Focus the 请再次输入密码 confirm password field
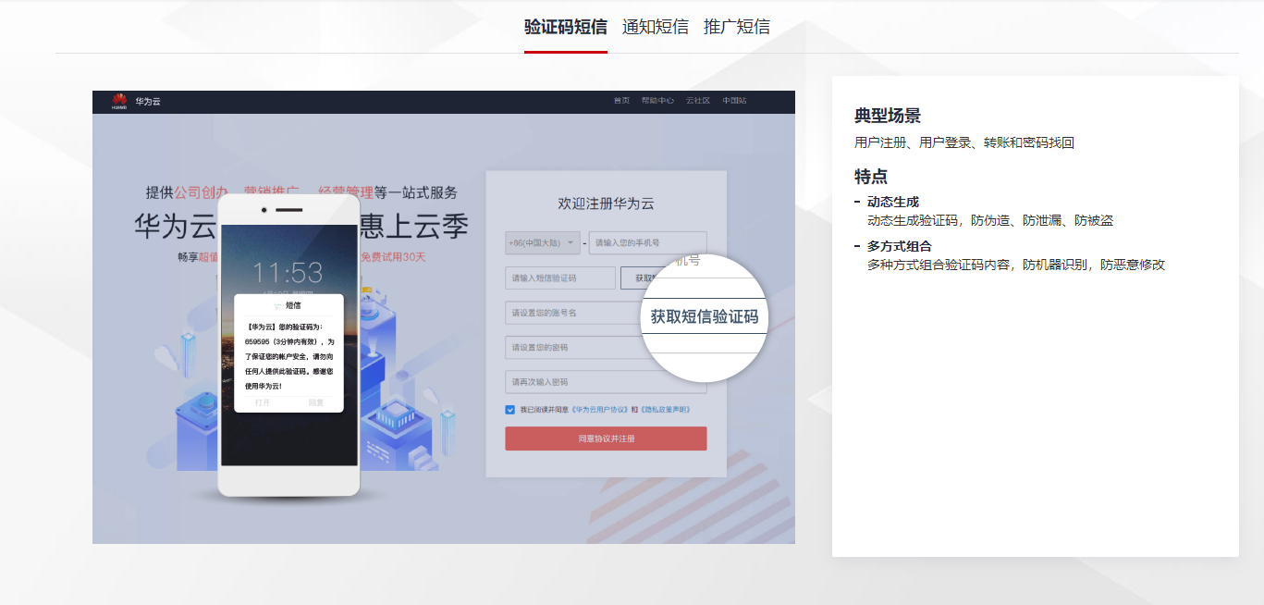The width and height of the screenshot is (1264, 605). tap(606, 382)
